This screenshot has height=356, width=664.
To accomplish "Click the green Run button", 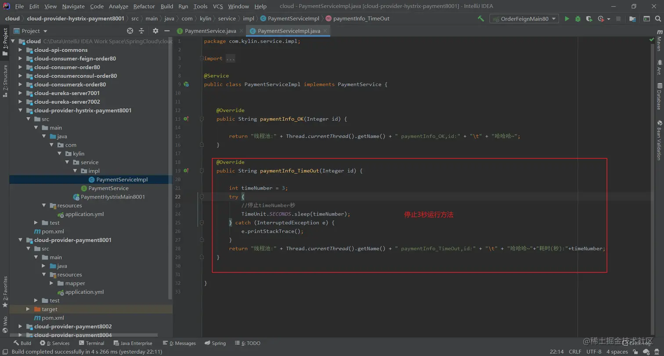I will point(567,19).
